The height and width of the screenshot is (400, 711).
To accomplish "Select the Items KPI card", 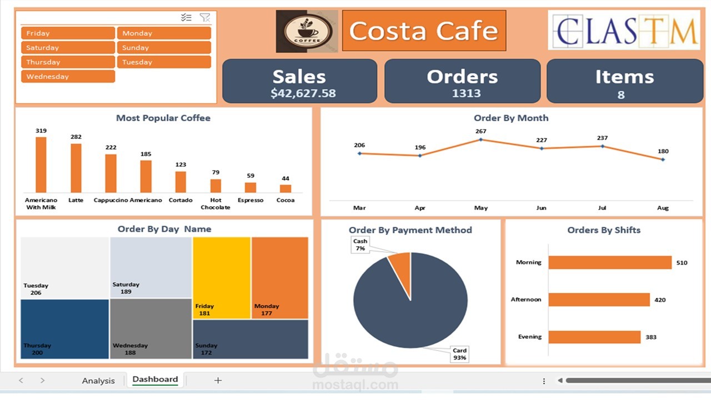I will (625, 81).
